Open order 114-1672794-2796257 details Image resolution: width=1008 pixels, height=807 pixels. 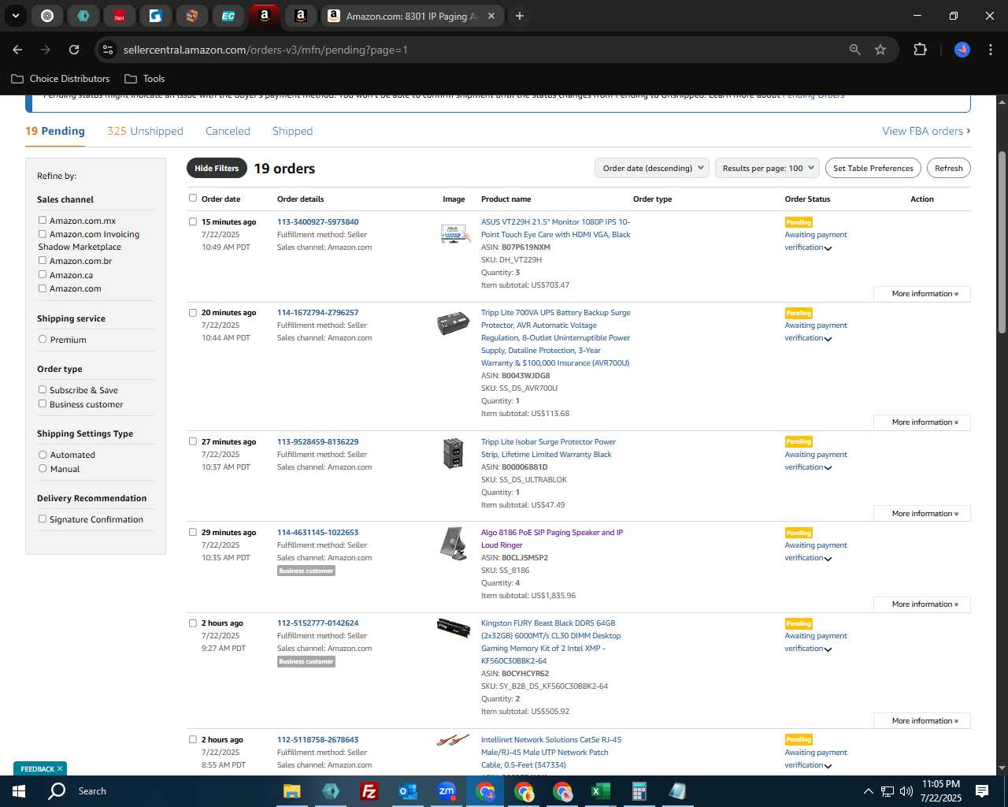click(317, 313)
